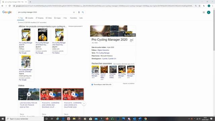The image size is (215, 121).
Task: Open the Windows Start menu
Action: [3, 119]
